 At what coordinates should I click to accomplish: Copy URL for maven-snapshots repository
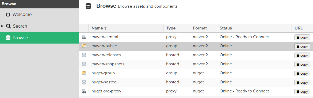click(x=302, y=64)
